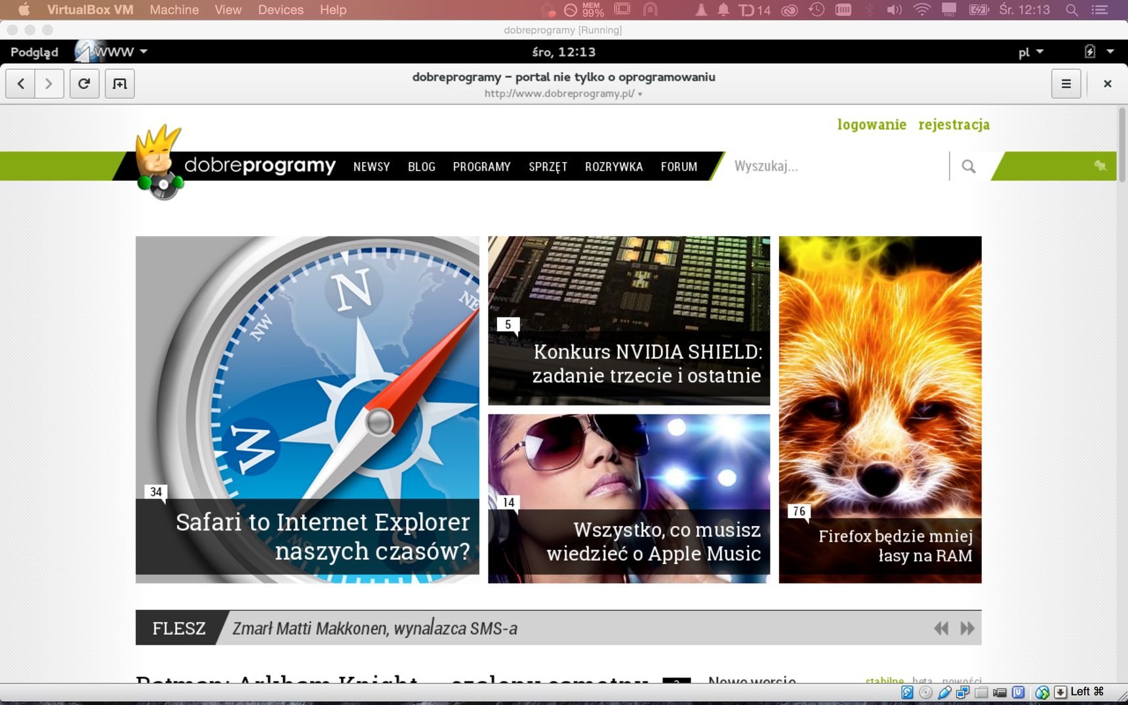
Task: Open the GNOME power status menu
Action: (1099, 52)
